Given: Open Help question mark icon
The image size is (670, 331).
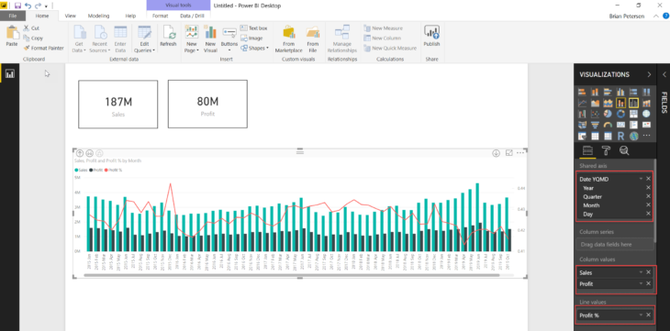Looking at the screenshot, I should (x=665, y=16).
